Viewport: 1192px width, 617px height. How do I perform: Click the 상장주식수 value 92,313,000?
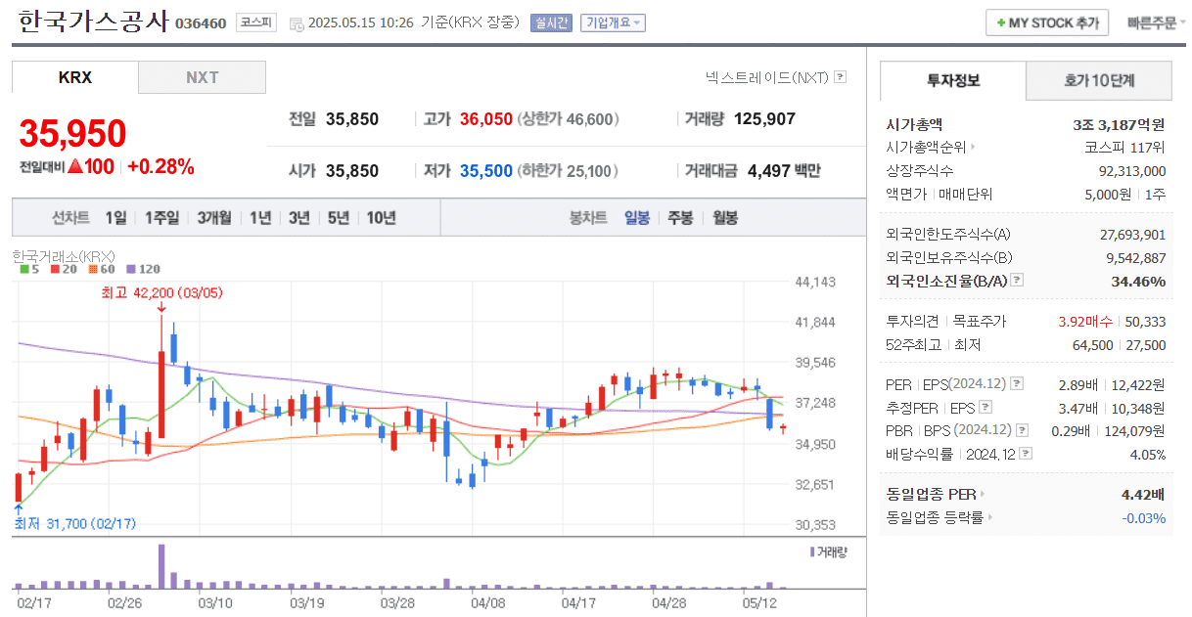(1131, 171)
